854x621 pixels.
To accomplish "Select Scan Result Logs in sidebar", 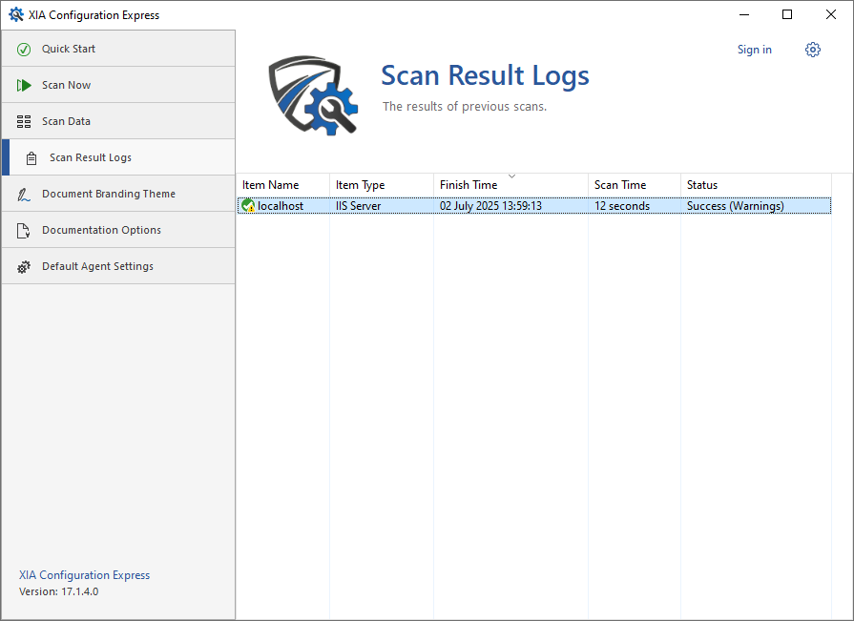I will point(118,157).
